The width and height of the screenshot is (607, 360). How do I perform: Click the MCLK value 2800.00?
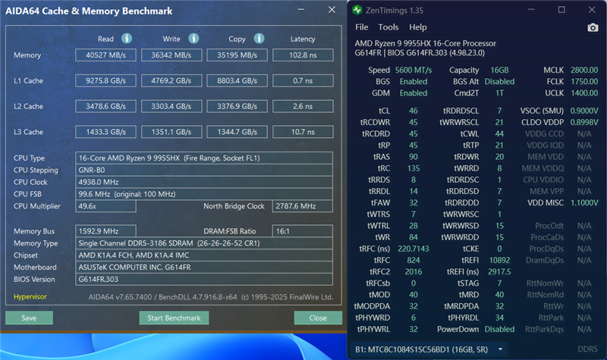tap(584, 70)
